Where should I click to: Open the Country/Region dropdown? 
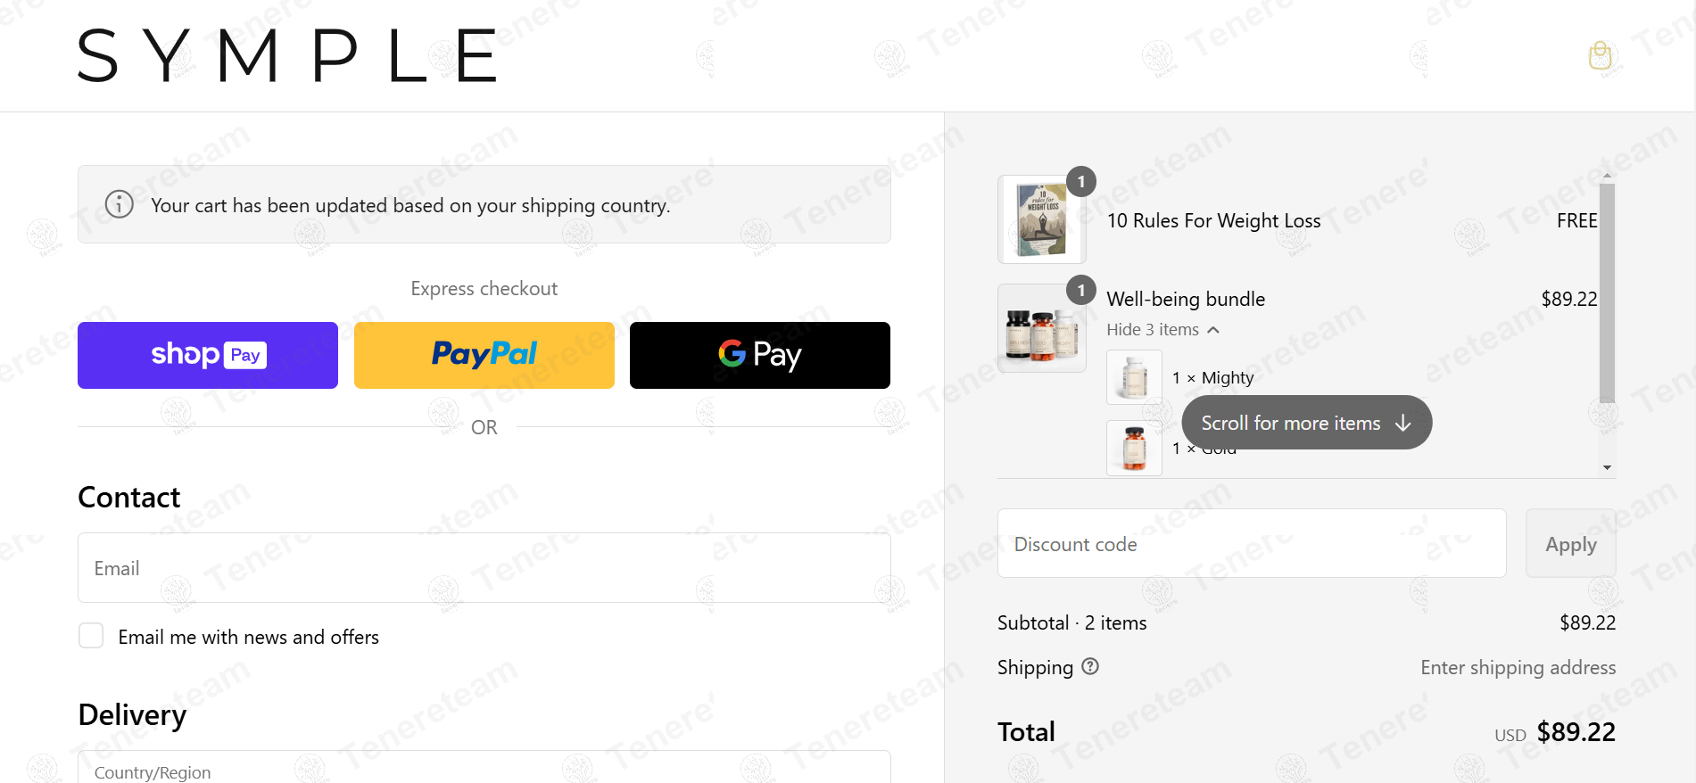point(484,768)
